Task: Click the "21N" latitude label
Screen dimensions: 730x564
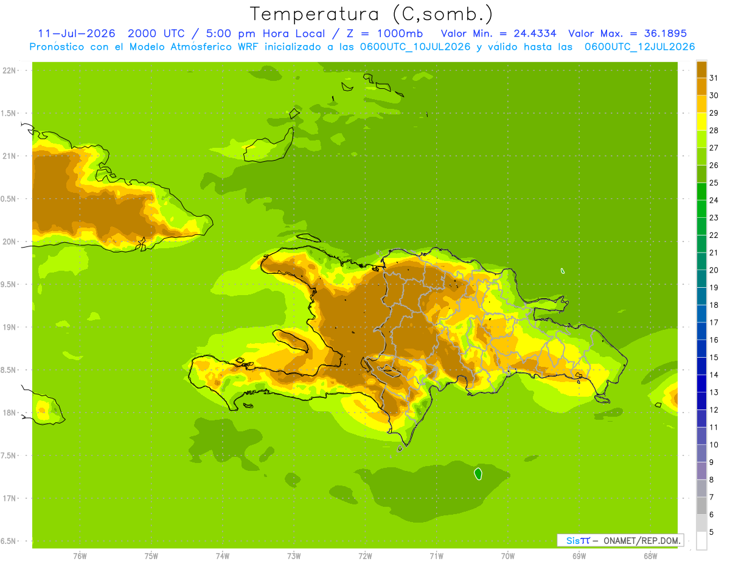Action: tap(9, 156)
